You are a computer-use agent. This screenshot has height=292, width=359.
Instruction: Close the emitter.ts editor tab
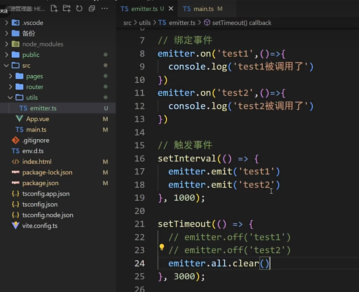(171, 9)
